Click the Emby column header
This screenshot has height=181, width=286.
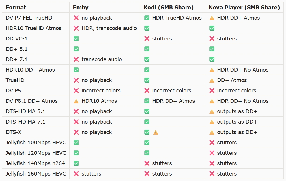(81, 8)
